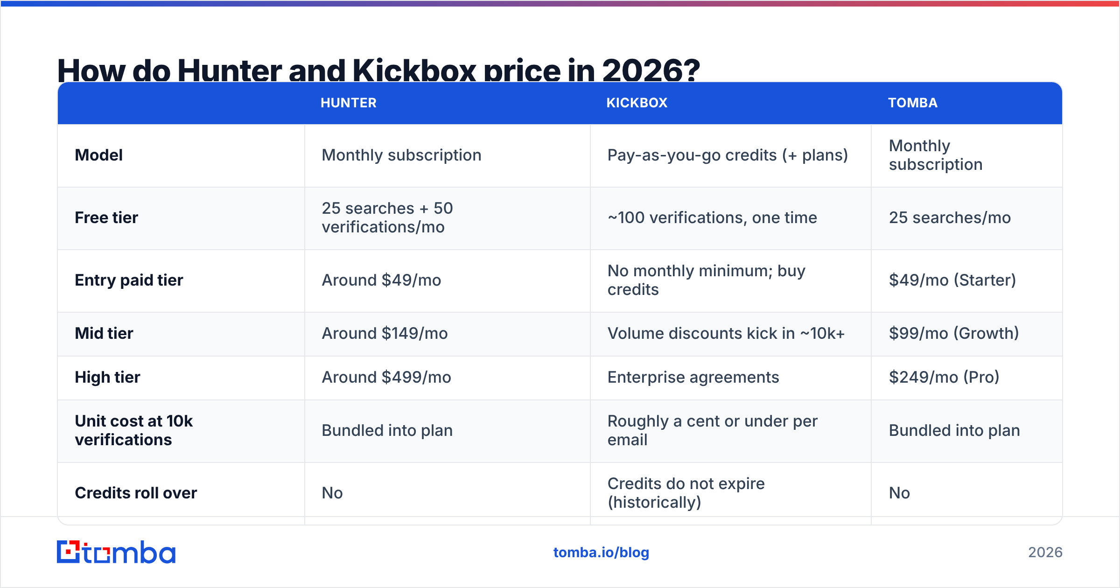This screenshot has height=588, width=1120.
Task: Click the 'Mid tier' row label
Action: [x=104, y=333]
